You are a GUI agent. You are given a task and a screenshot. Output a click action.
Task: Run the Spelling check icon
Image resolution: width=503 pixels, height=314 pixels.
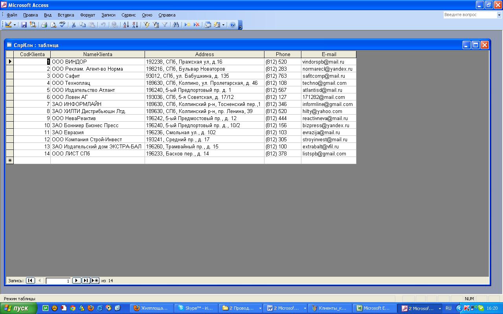(62, 25)
